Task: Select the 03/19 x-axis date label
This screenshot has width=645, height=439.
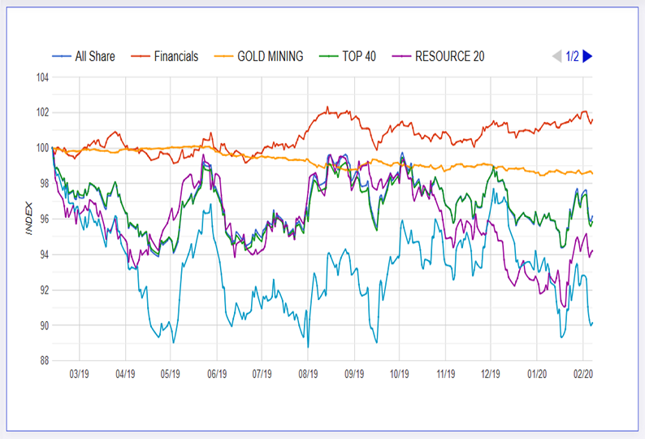Action: tap(80, 375)
